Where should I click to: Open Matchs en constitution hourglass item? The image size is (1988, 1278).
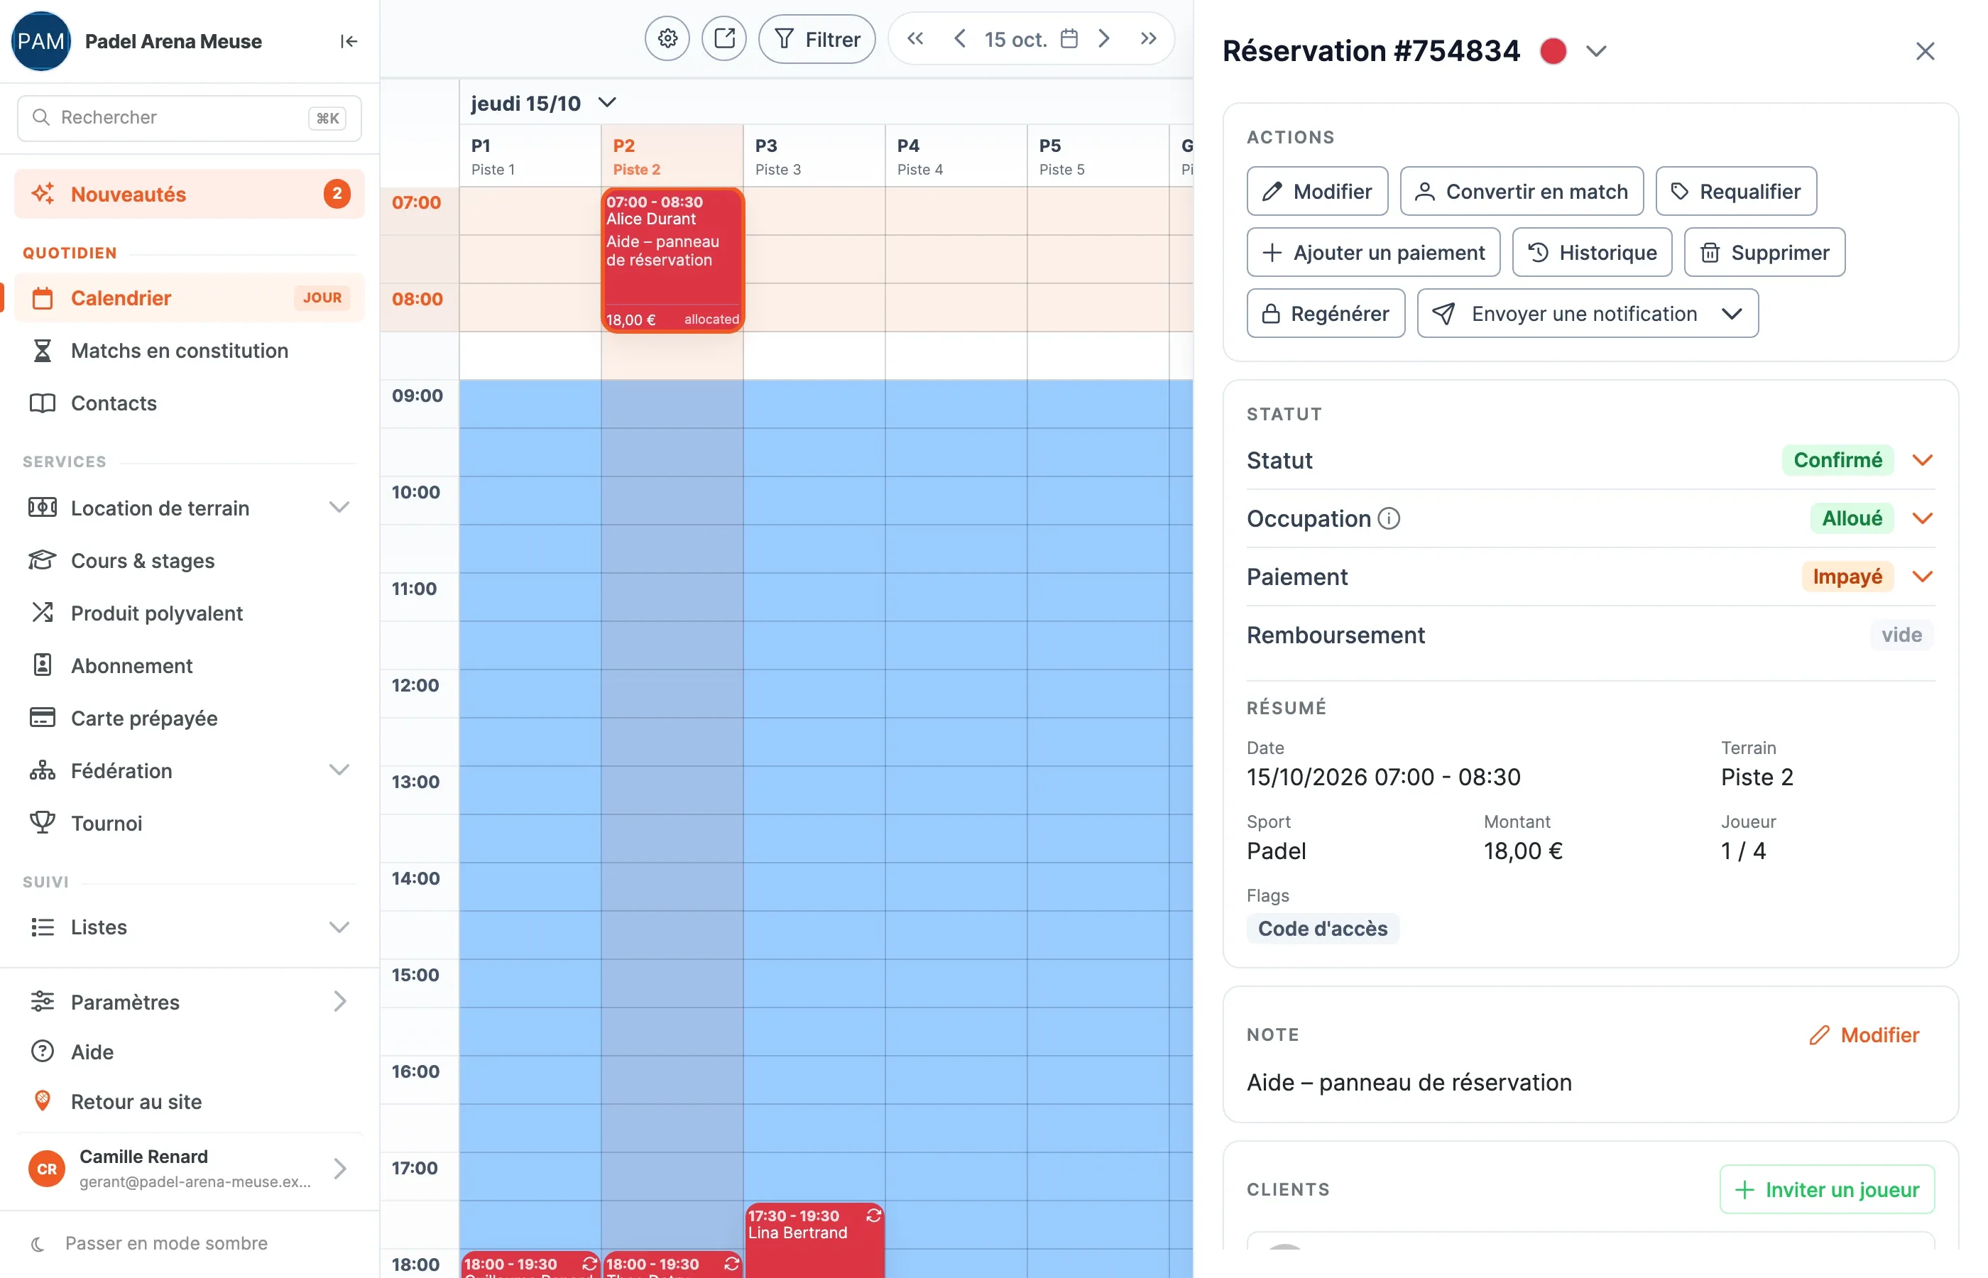tap(189, 350)
